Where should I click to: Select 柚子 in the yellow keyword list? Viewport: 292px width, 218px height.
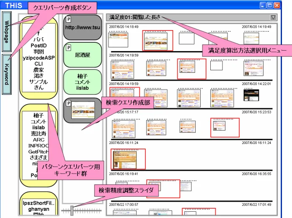(x=39, y=115)
